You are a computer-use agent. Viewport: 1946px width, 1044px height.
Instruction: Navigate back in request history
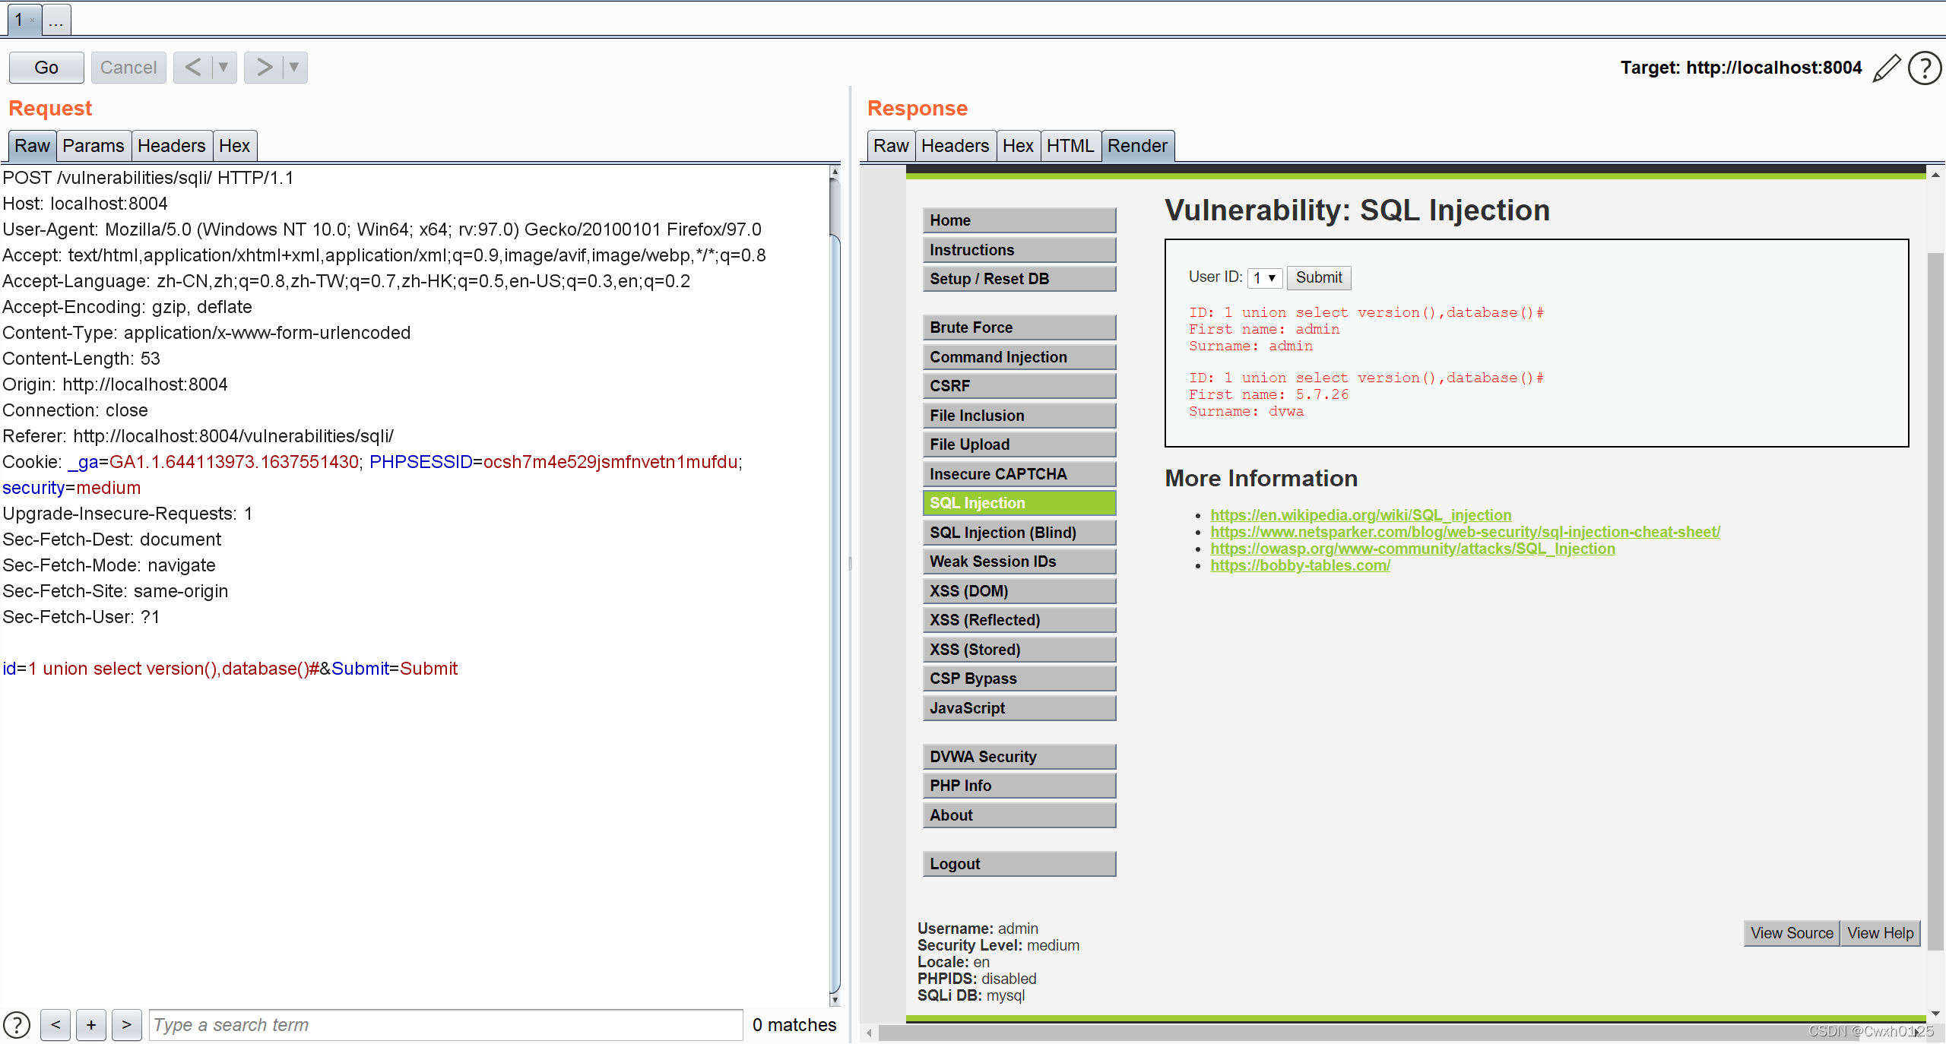(x=193, y=68)
